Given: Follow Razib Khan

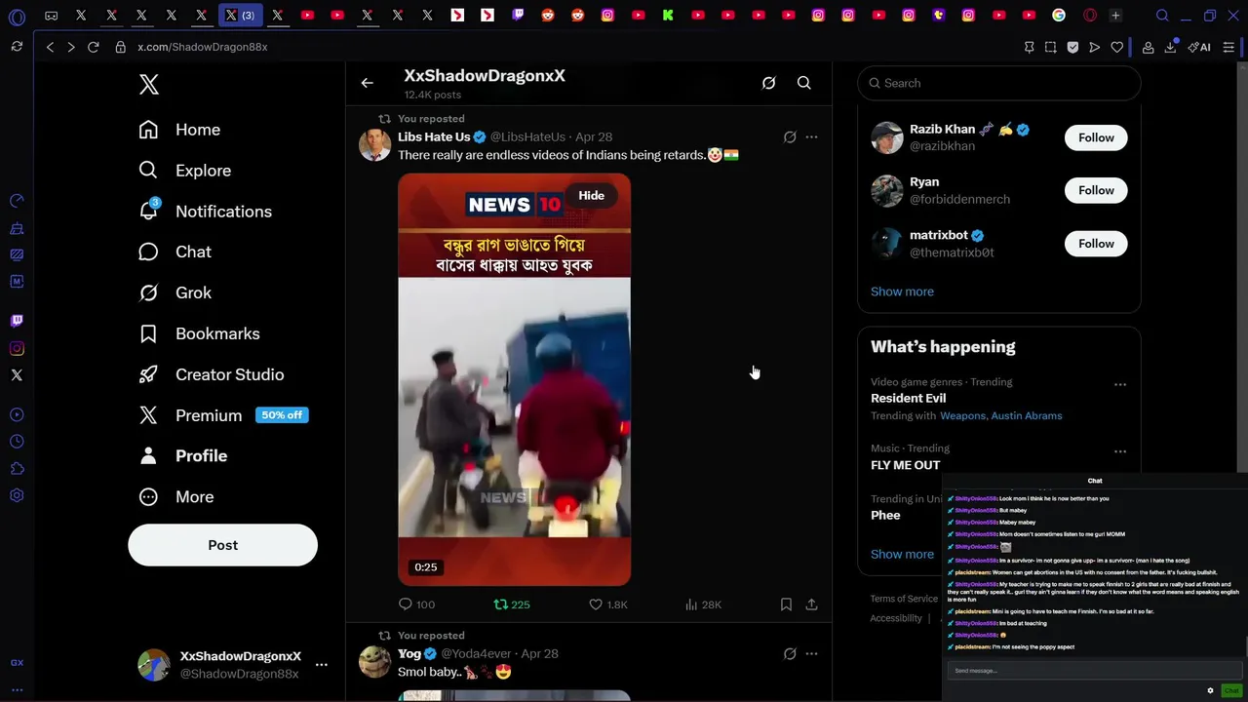Looking at the screenshot, I should coord(1096,137).
